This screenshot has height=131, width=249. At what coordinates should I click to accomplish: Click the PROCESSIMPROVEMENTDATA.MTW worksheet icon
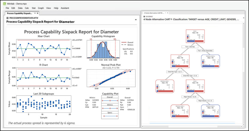(x=7, y=18)
